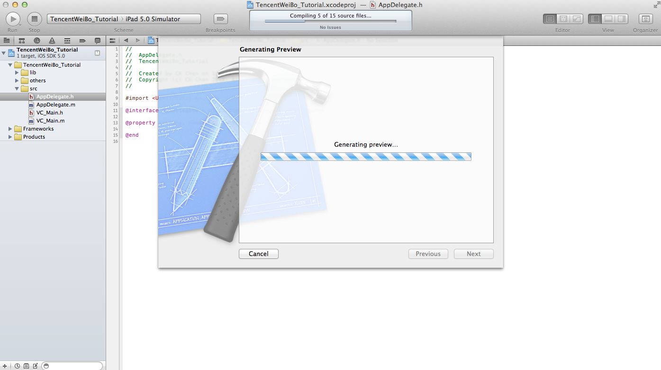Image resolution: width=661 pixels, height=370 pixels.
Task: Toggle the Breakpoints button
Action: click(x=220, y=19)
